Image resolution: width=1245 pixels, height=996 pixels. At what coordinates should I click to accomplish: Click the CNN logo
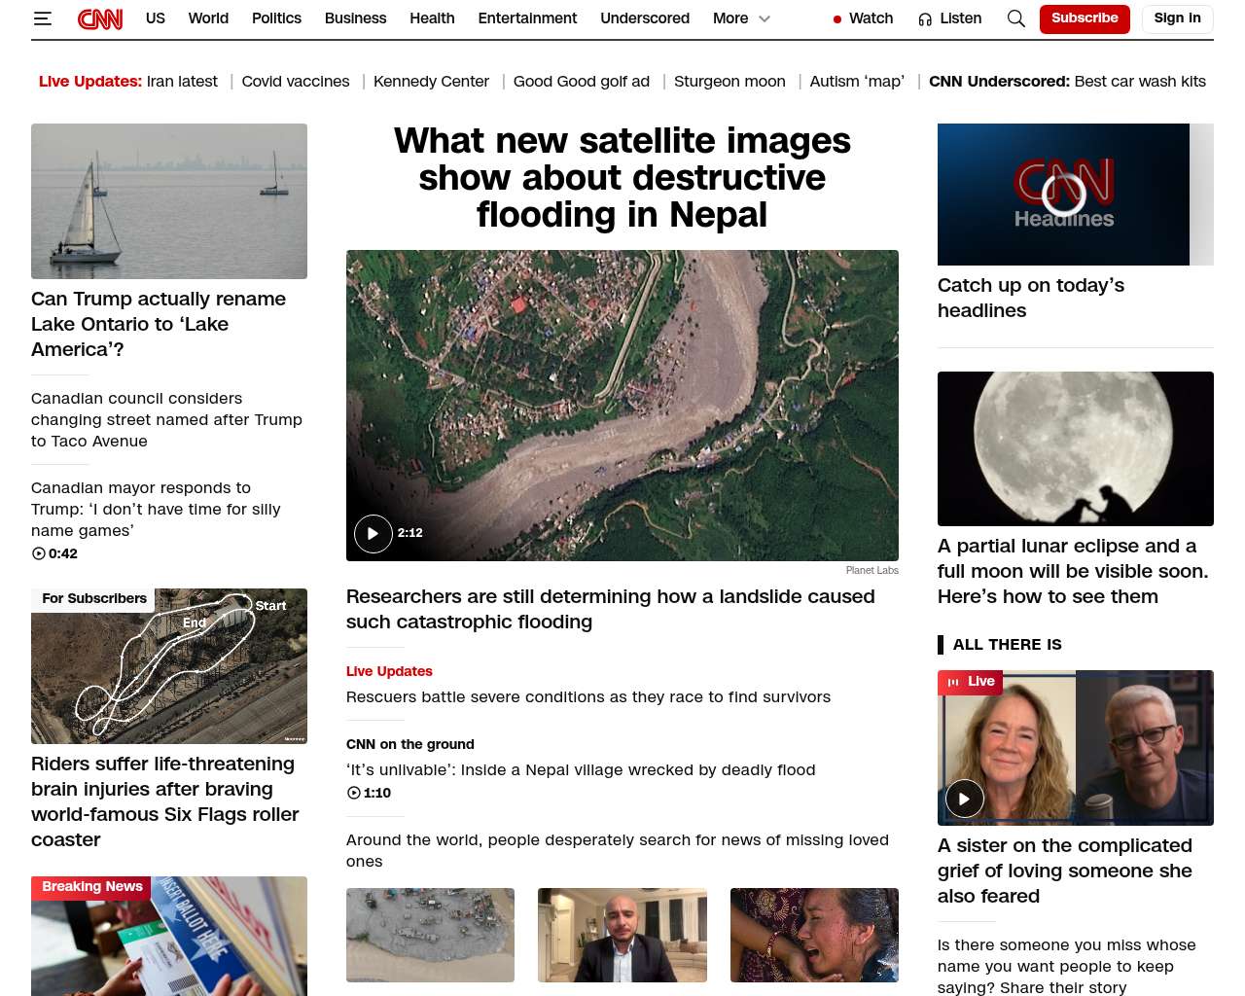coord(100,18)
